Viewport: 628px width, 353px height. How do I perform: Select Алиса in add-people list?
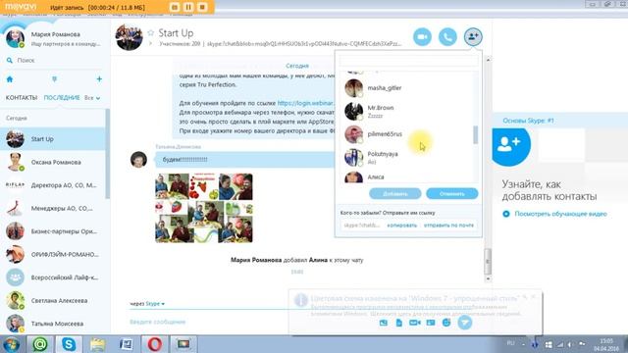click(406, 176)
